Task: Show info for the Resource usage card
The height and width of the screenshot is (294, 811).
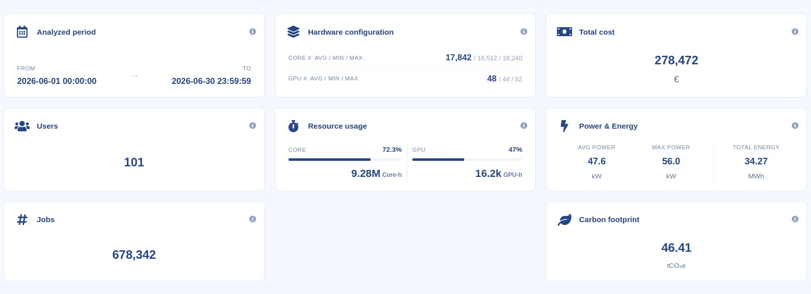Action: pos(524,126)
